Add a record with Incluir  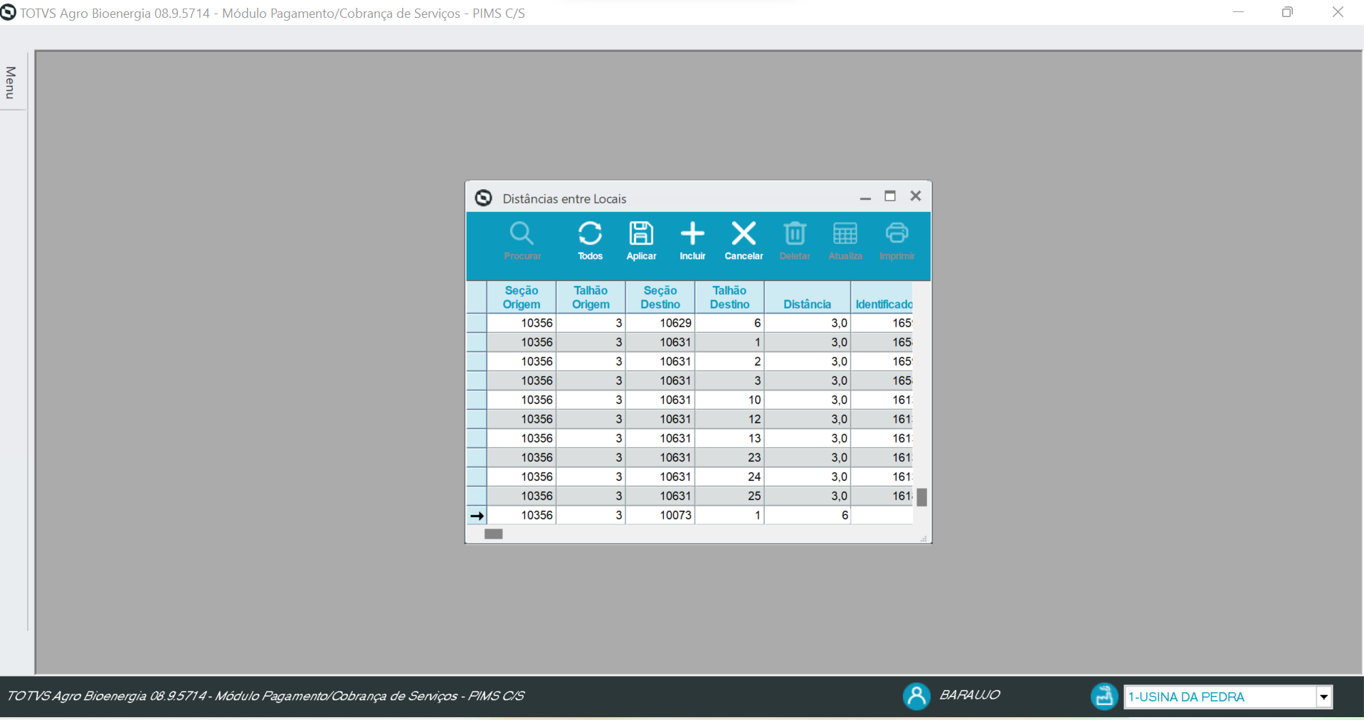coord(692,233)
